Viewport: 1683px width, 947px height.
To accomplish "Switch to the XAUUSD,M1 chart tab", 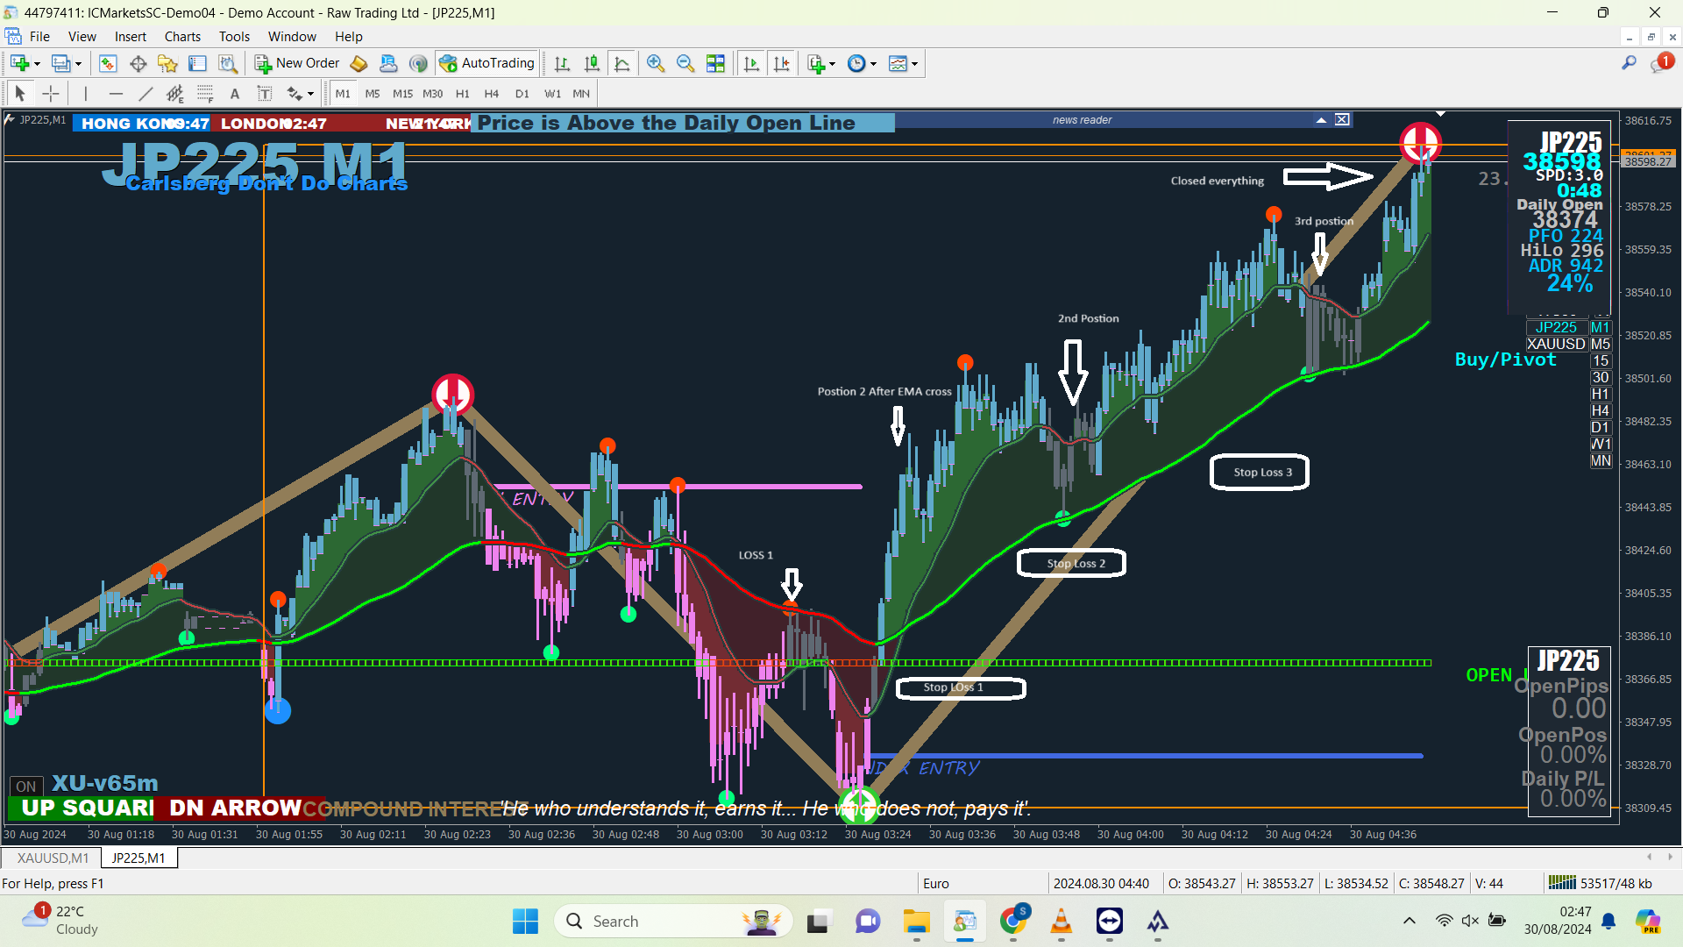I will click(53, 858).
